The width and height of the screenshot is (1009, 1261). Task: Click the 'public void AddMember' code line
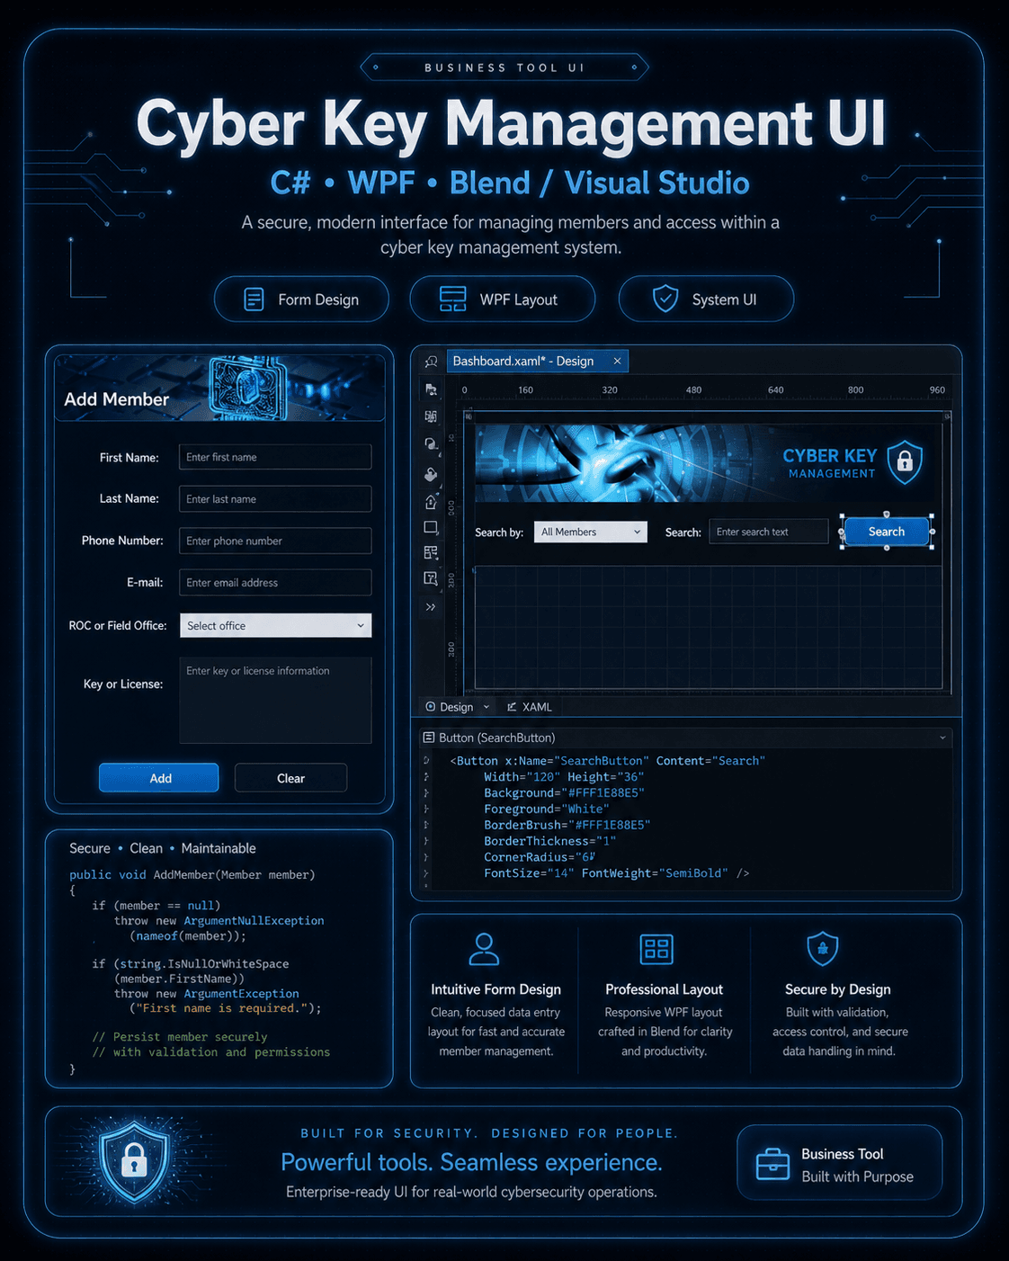pyautogui.click(x=192, y=874)
